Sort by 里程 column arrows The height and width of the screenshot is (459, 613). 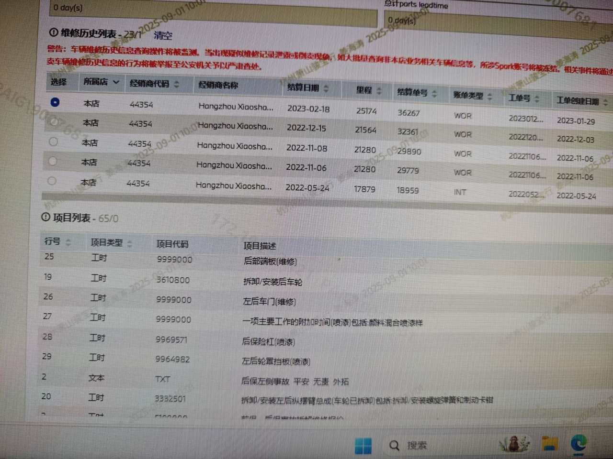pos(379,90)
